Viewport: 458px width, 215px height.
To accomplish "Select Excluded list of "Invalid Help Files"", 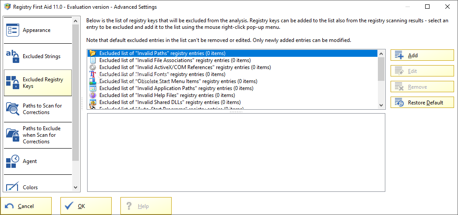I will tap(233, 95).
